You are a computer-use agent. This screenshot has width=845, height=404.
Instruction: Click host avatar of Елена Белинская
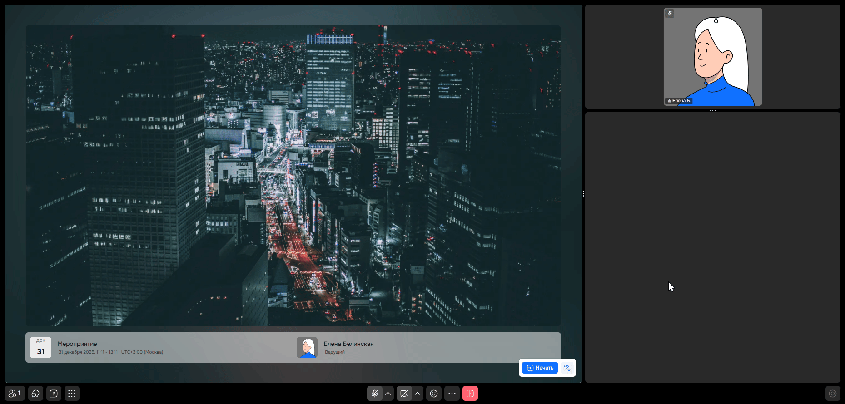coord(307,348)
